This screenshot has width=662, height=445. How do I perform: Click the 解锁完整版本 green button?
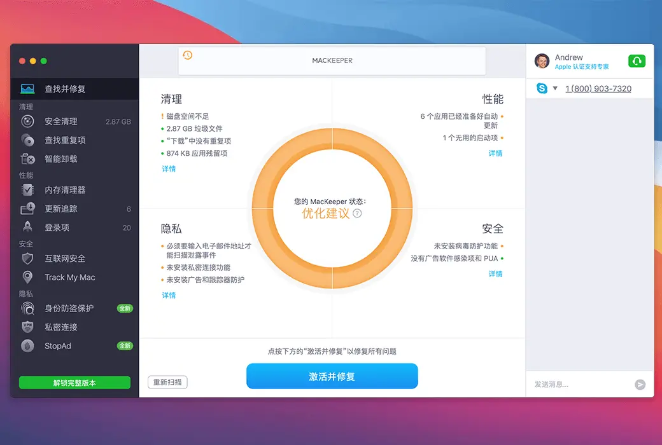pos(74,383)
